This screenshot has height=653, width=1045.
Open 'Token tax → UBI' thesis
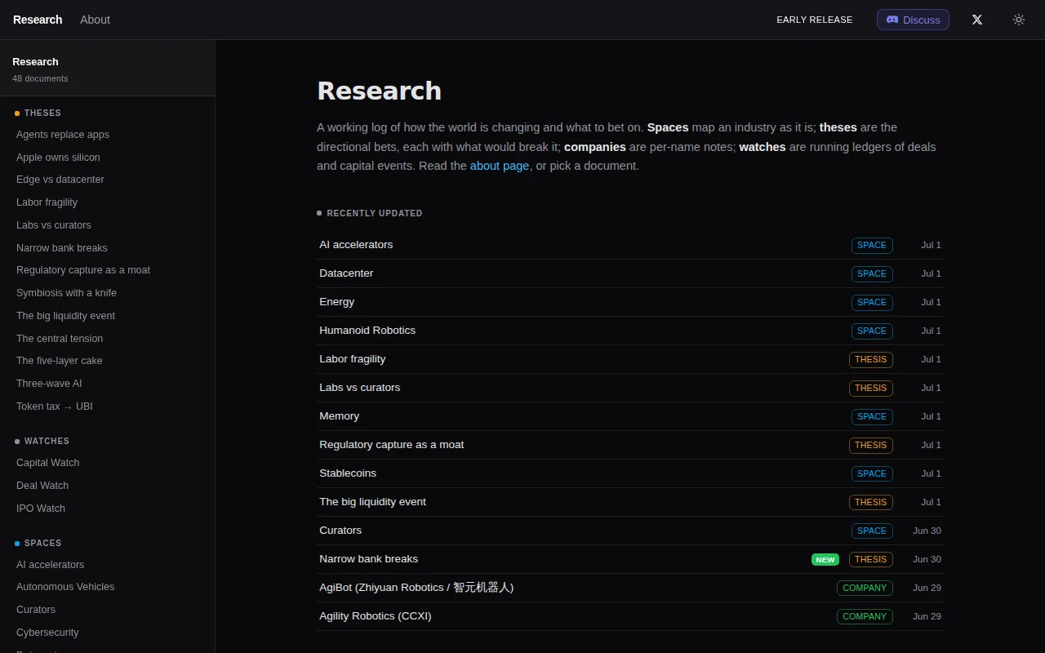[x=55, y=406]
